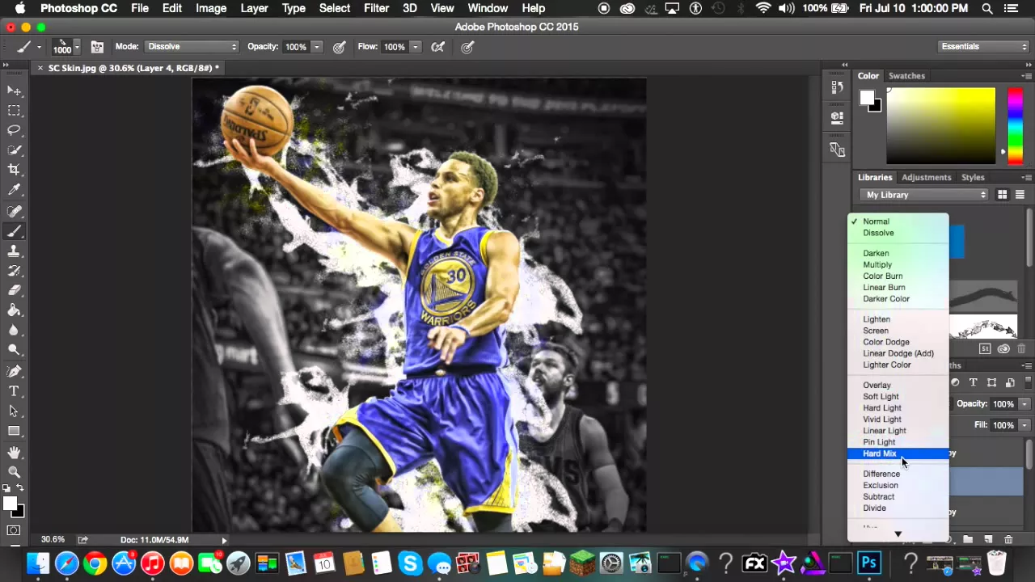Open brush Mode dropdown showing Dissolve
The image size is (1035, 582).
coord(192,47)
